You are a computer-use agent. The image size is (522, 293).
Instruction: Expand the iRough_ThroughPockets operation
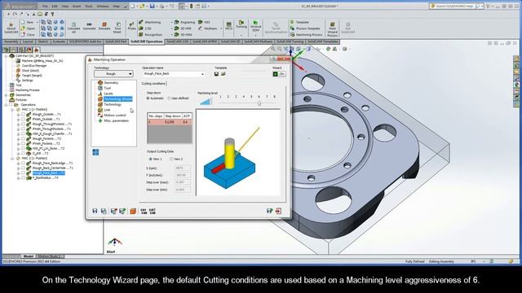[x=18, y=124]
